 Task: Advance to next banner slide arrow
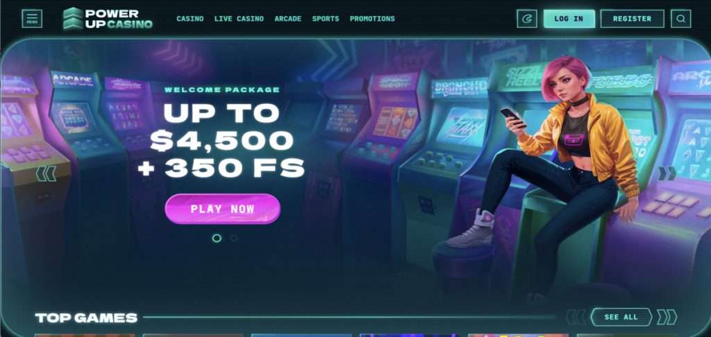pyautogui.click(x=667, y=173)
